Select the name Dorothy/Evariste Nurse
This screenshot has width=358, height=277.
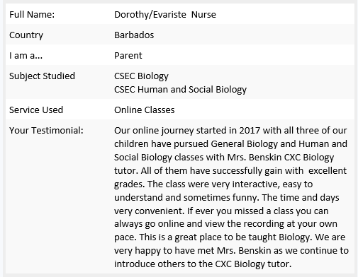click(x=165, y=15)
